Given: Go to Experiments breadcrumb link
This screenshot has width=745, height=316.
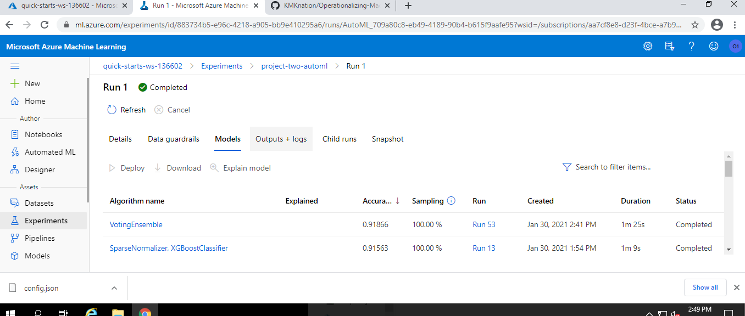Looking at the screenshot, I should point(222,66).
